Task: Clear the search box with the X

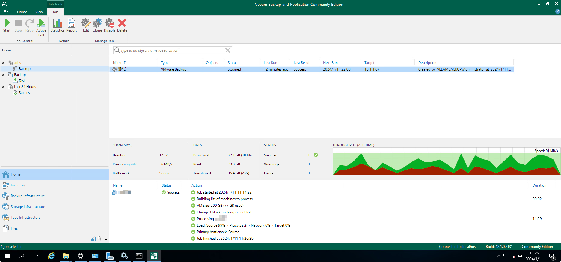Action: (228, 50)
